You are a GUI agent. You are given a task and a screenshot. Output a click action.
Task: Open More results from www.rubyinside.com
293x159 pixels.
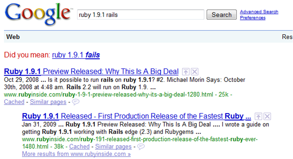[76, 154]
